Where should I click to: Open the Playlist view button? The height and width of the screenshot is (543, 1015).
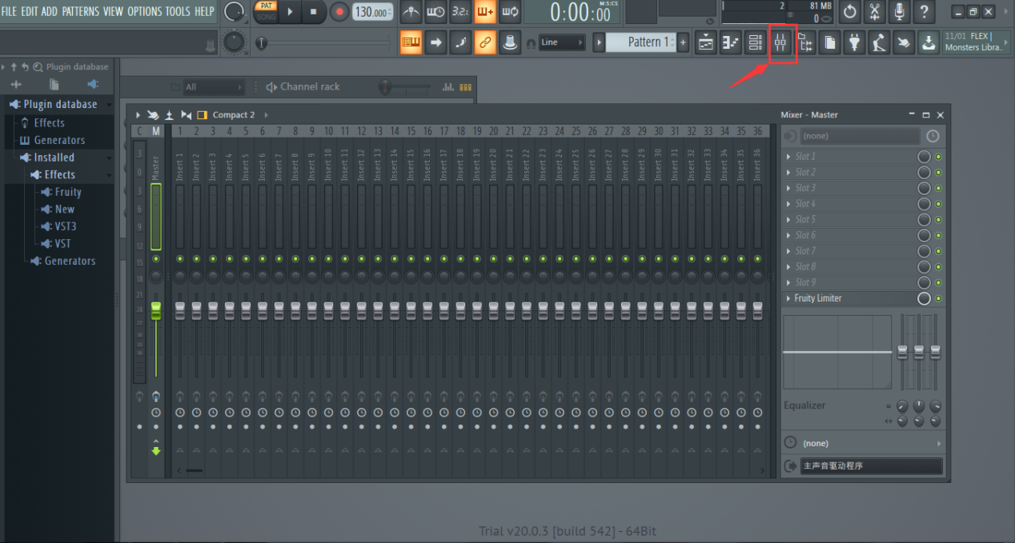[x=705, y=42]
